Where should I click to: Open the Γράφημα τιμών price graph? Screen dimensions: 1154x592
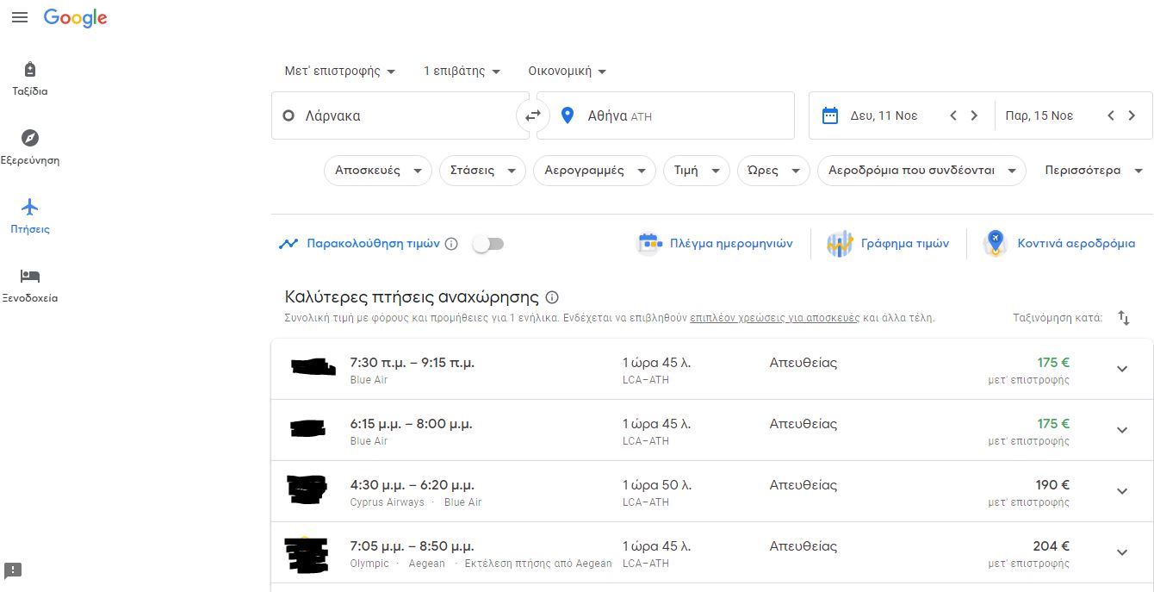[888, 244]
